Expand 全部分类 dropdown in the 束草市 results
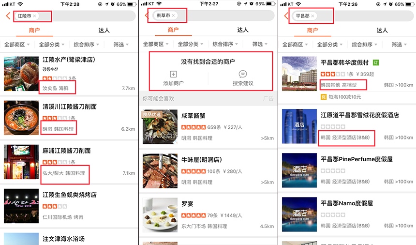 (191, 45)
